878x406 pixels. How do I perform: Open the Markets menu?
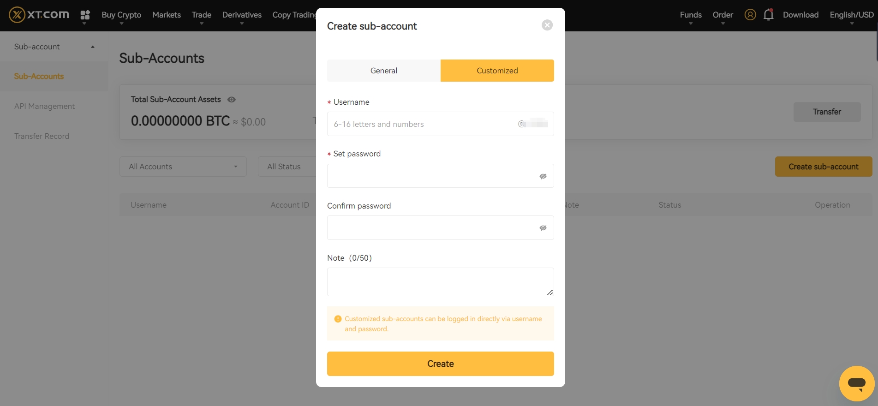(166, 14)
